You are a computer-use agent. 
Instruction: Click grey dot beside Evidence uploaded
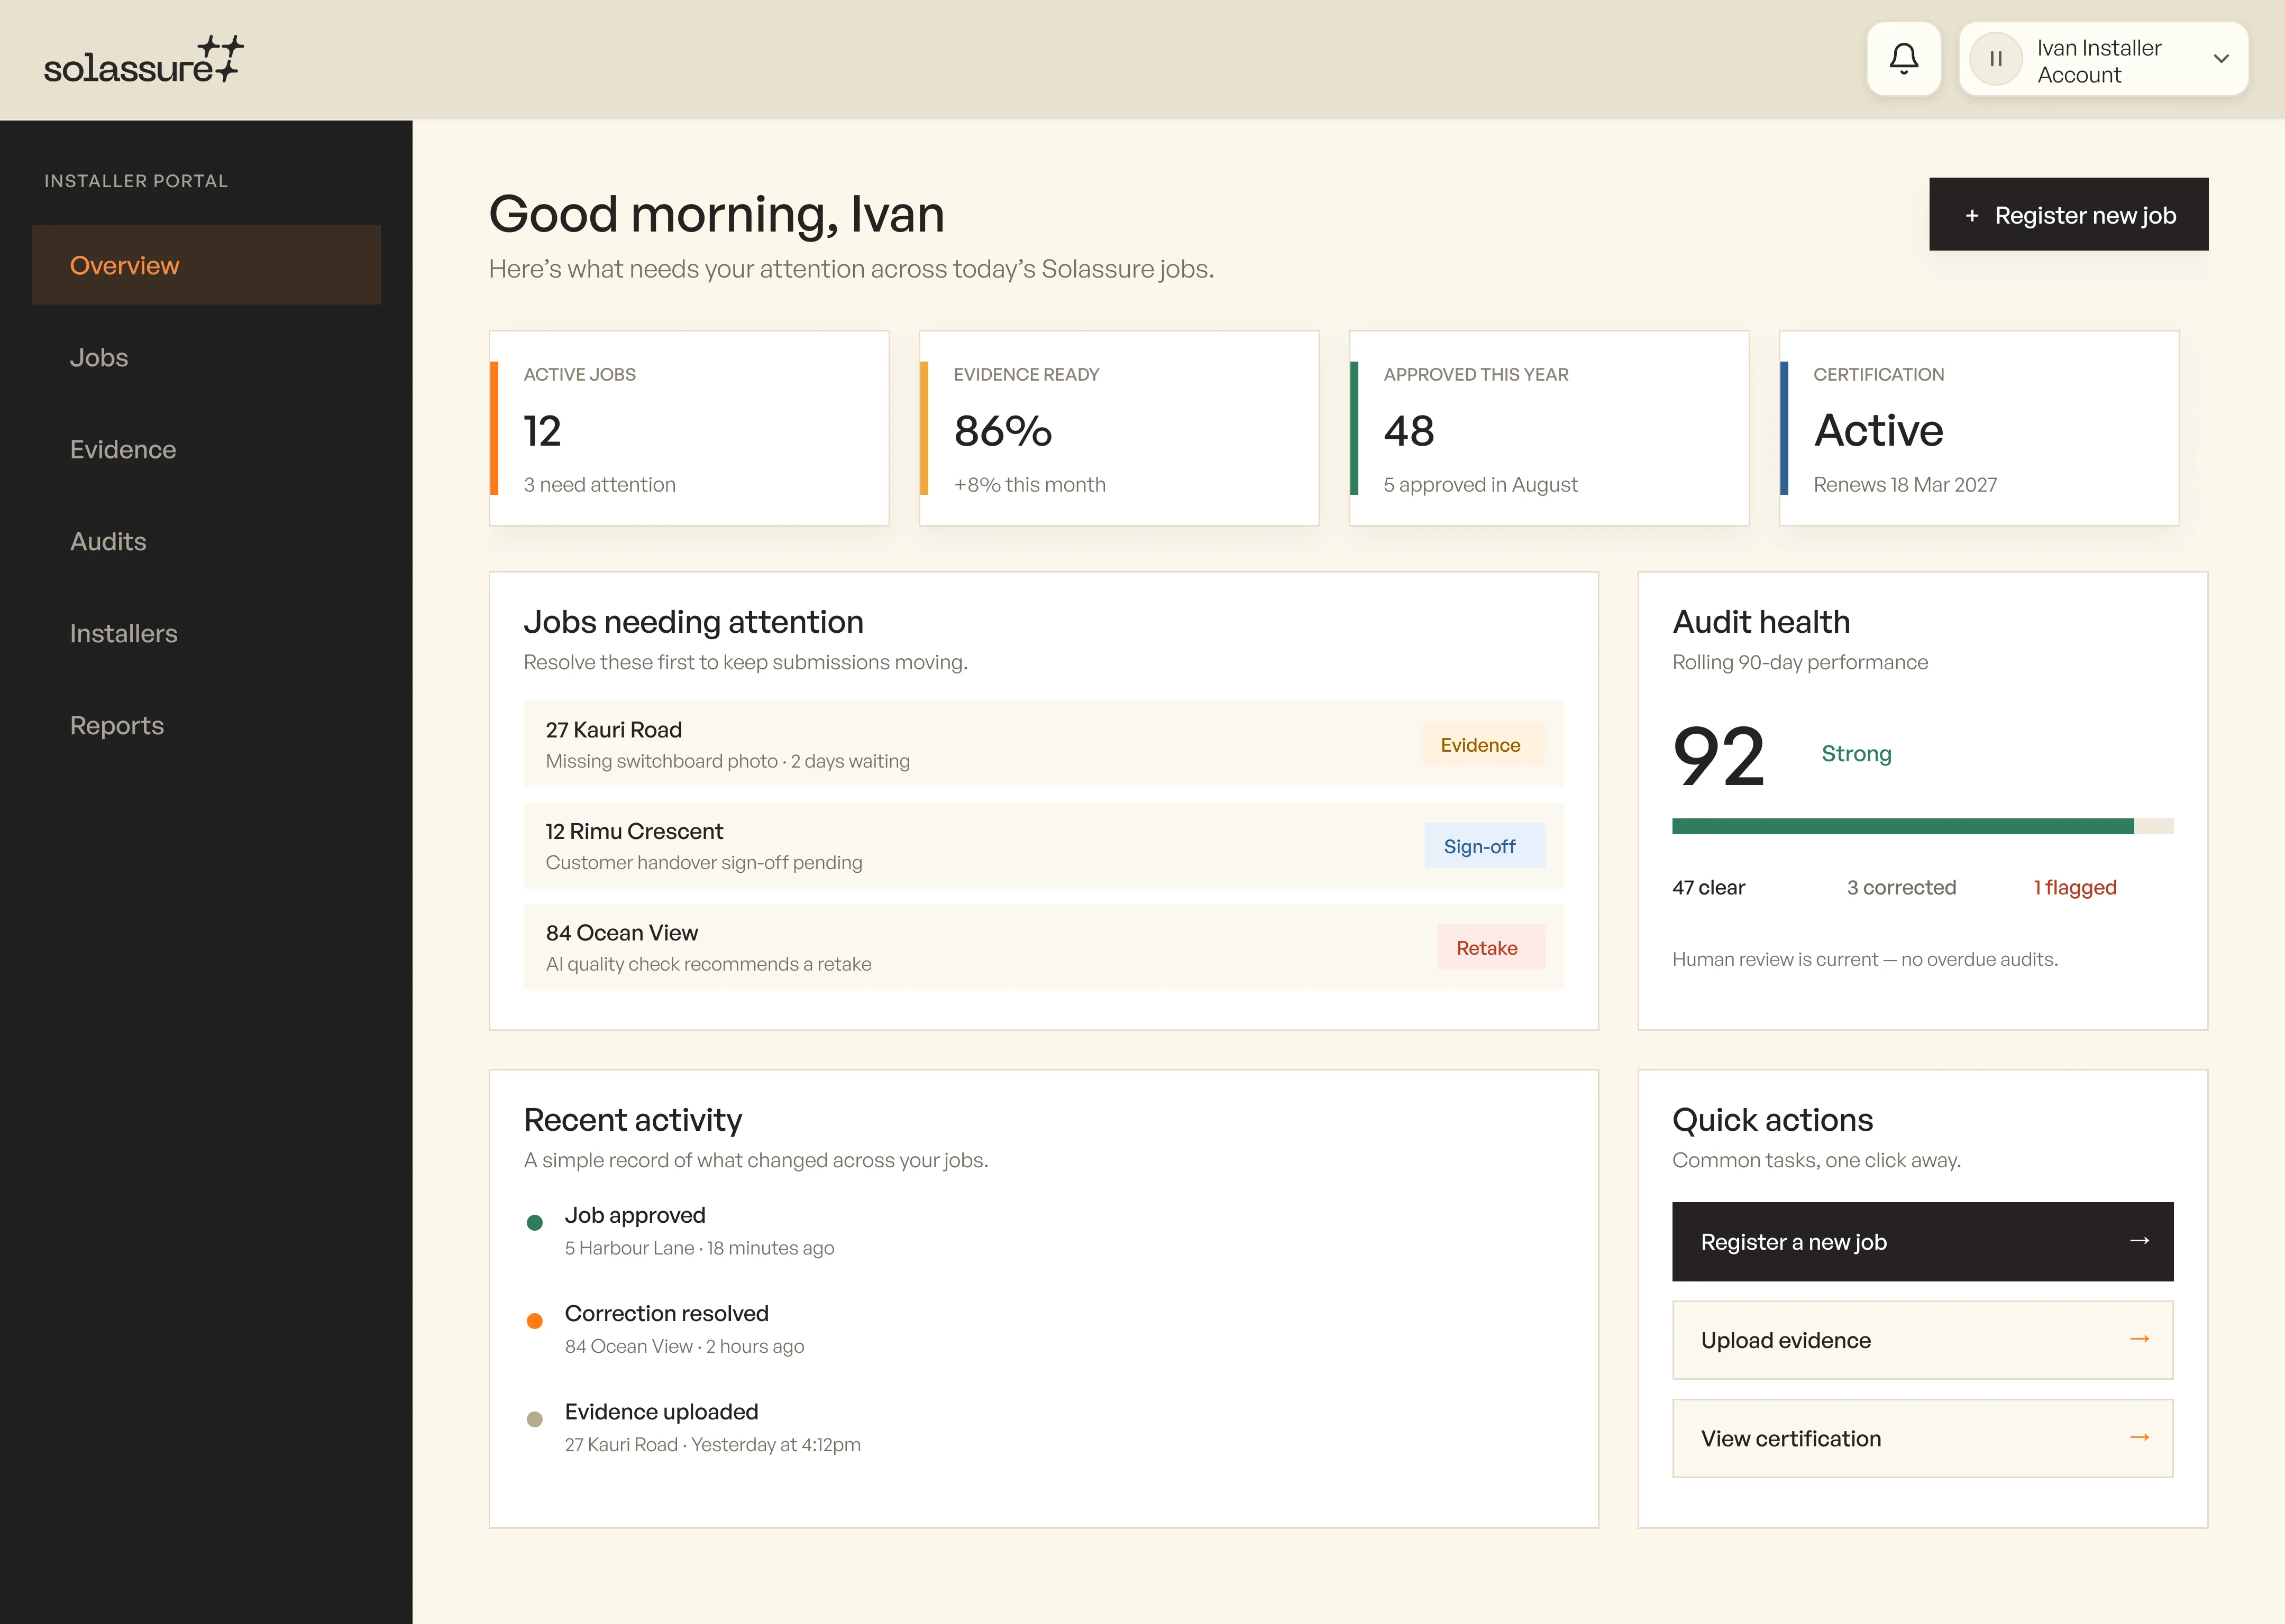(x=534, y=1419)
